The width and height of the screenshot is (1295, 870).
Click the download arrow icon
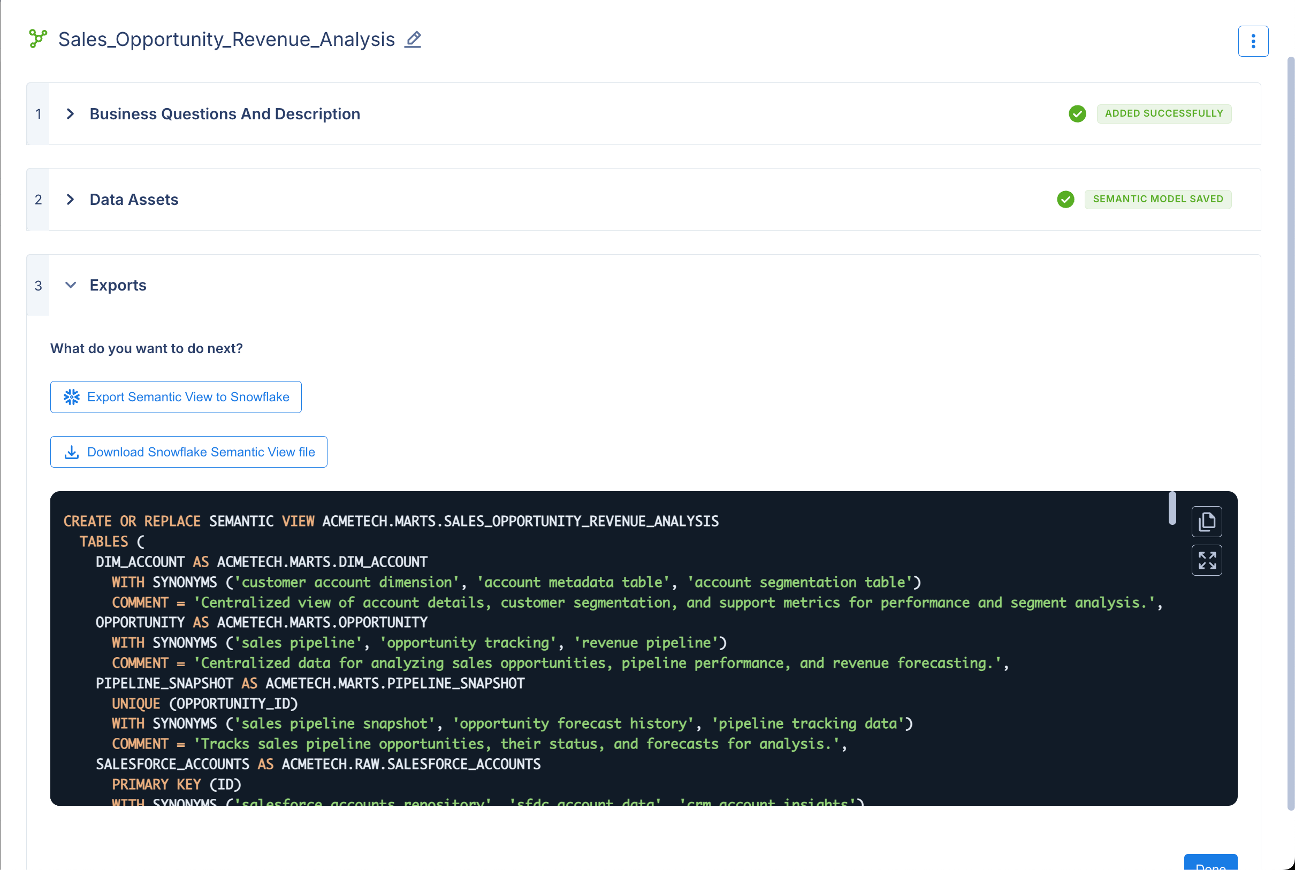[x=72, y=452]
